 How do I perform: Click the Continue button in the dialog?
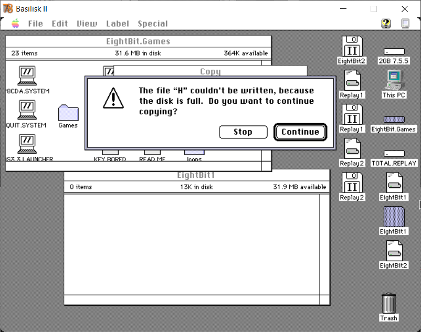(x=300, y=132)
